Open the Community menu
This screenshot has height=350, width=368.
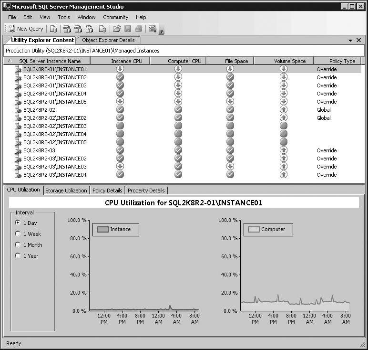click(116, 17)
